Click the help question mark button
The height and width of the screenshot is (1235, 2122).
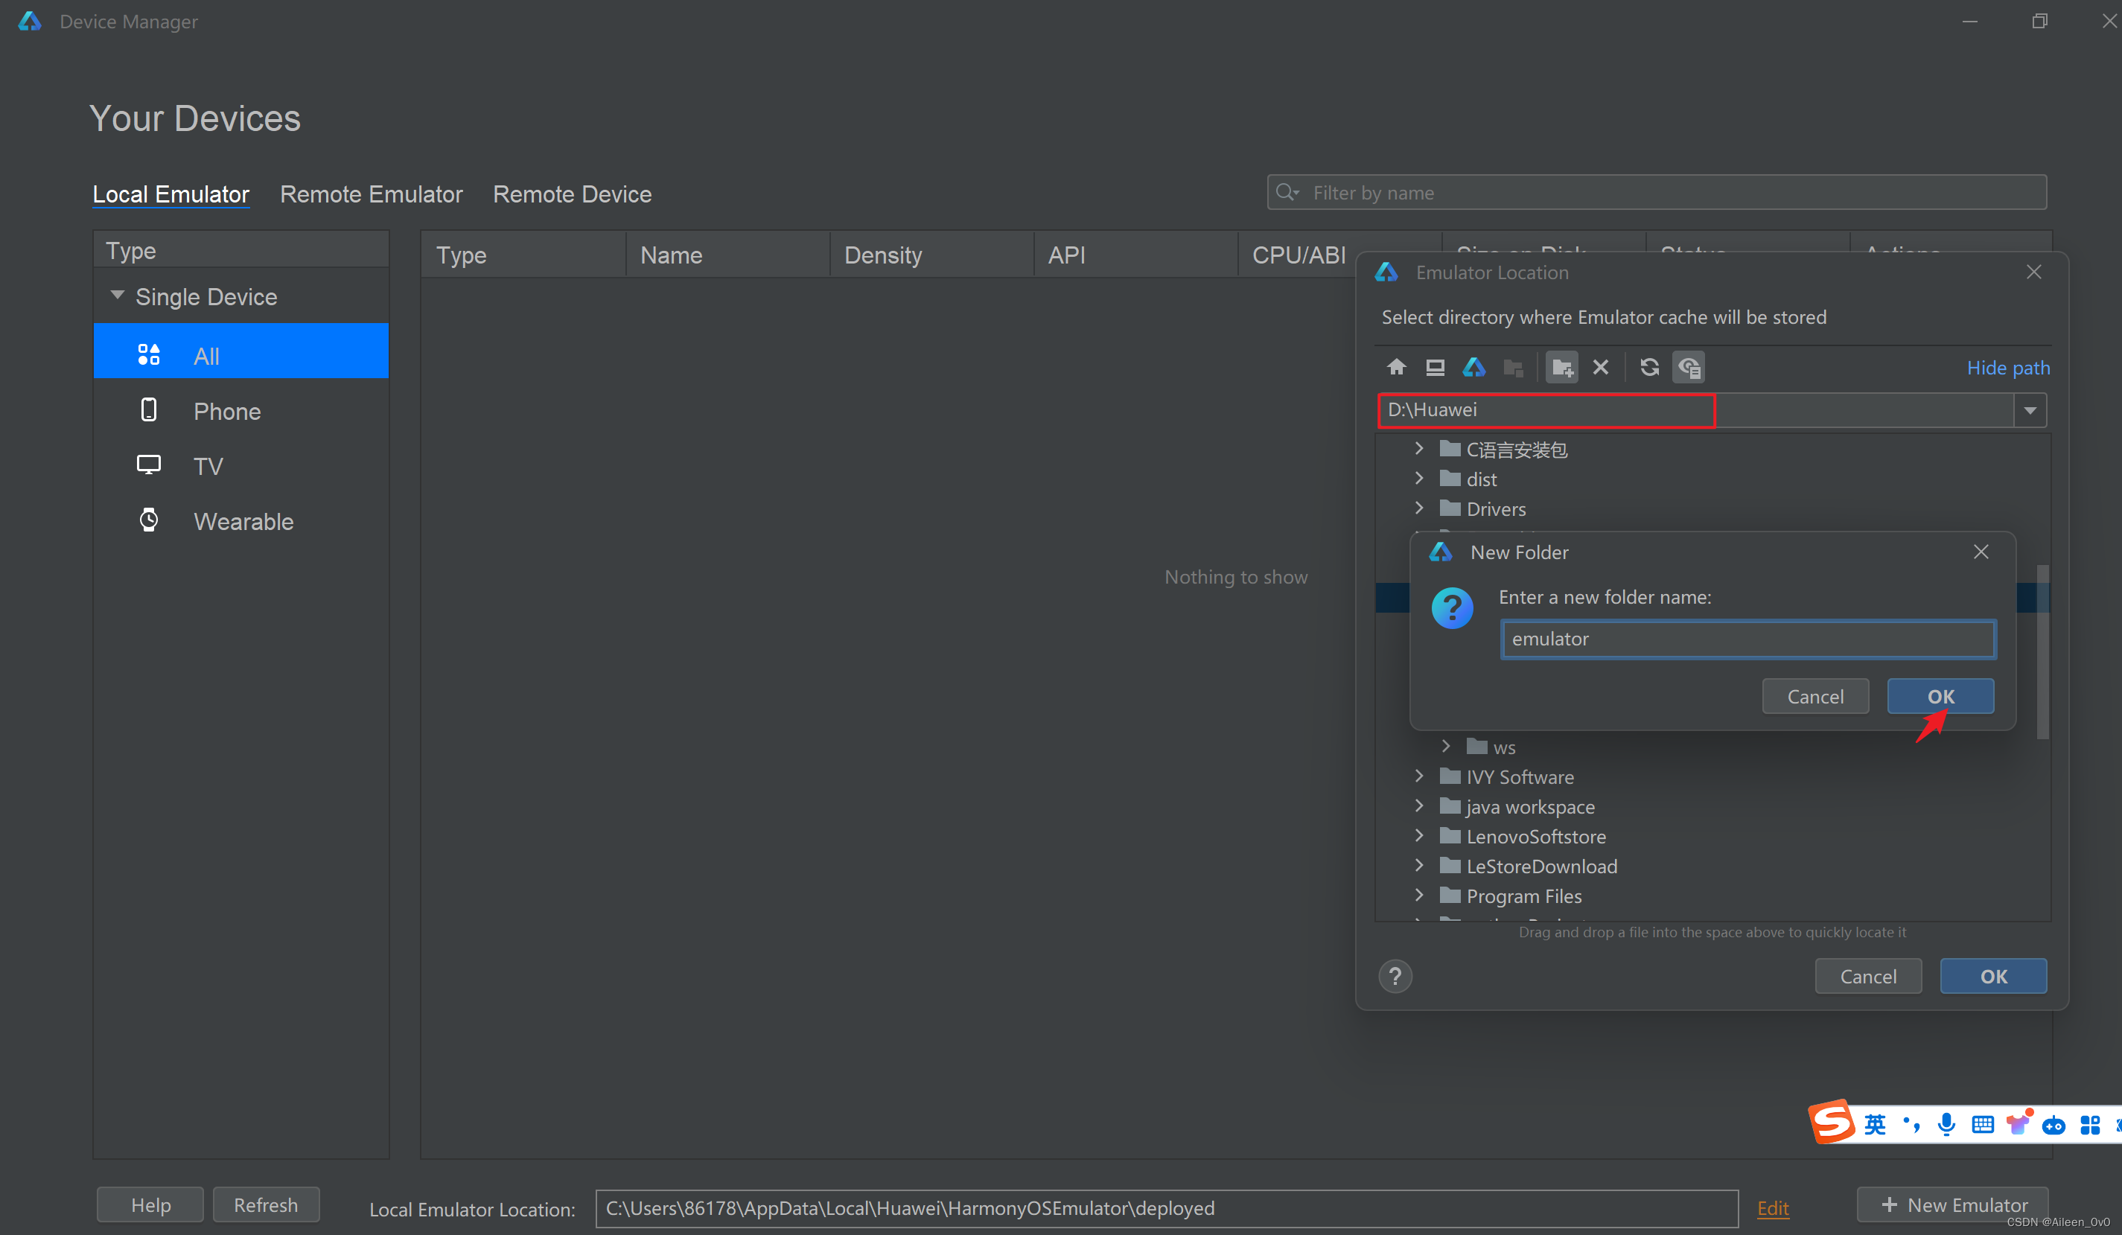(1395, 976)
